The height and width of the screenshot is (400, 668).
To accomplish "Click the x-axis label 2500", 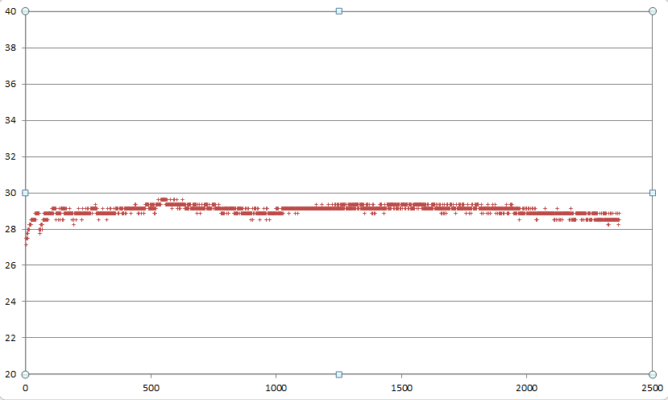I will click(x=652, y=388).
